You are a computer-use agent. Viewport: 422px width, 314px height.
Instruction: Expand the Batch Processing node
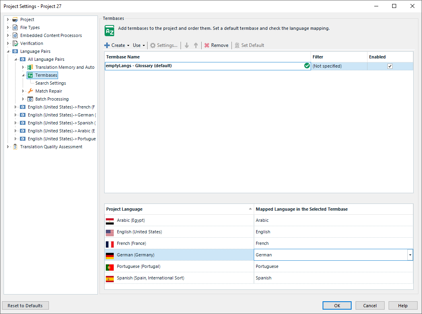[x=23, y=99]
